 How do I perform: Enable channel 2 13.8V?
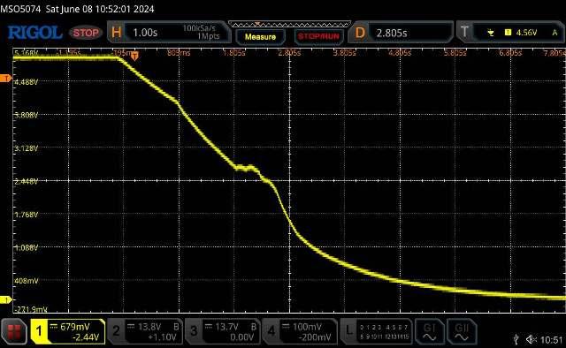pos(145,331)
